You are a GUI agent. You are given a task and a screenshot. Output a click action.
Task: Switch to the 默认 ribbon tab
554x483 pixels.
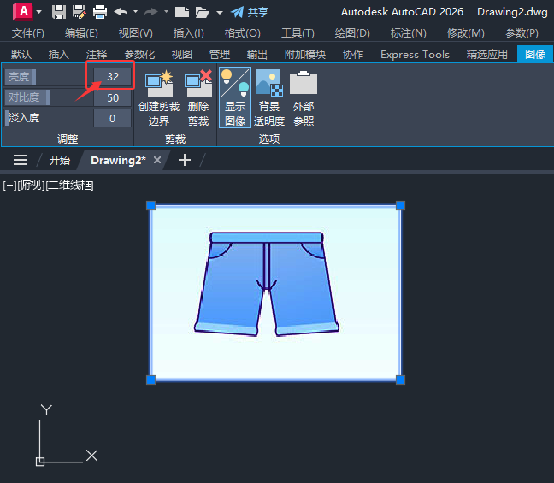(x=21, y=55)
